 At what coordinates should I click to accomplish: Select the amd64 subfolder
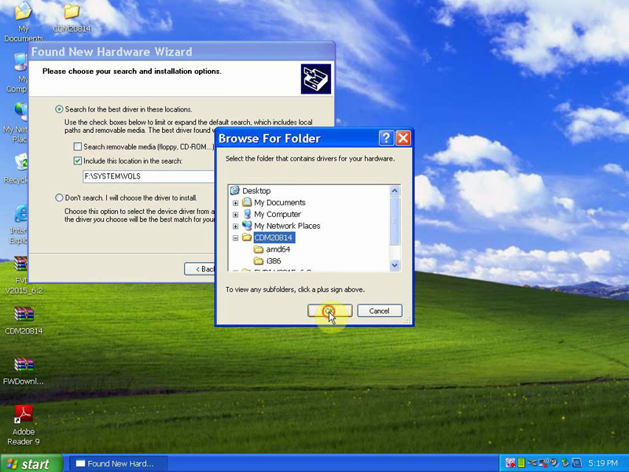coord(278,249)
